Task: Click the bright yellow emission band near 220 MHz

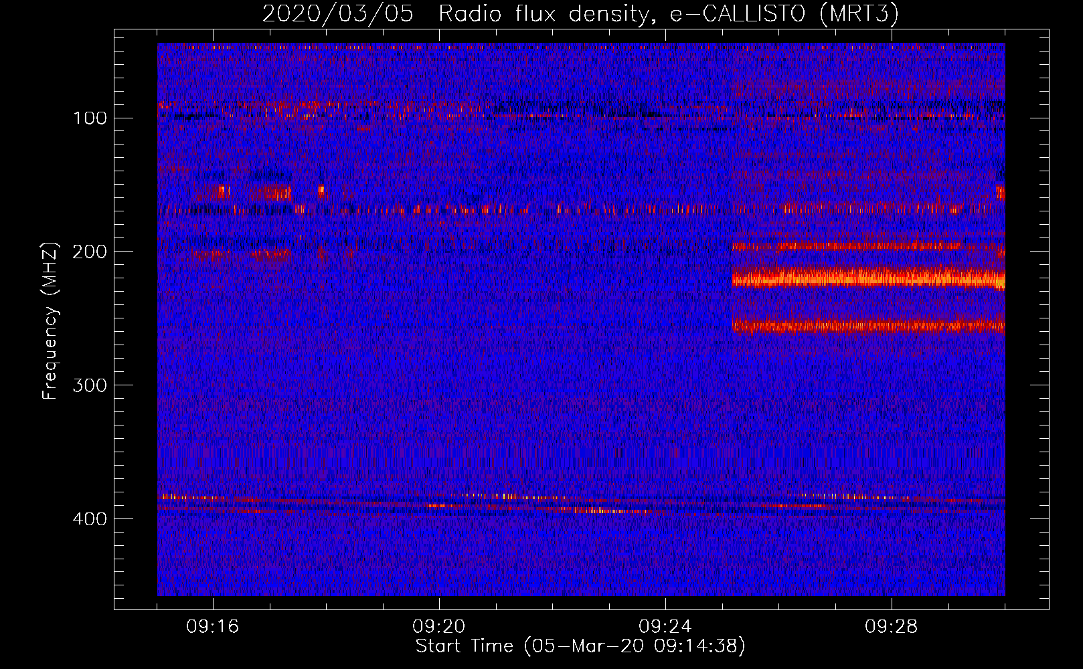Action: click(x=868, y=278)
